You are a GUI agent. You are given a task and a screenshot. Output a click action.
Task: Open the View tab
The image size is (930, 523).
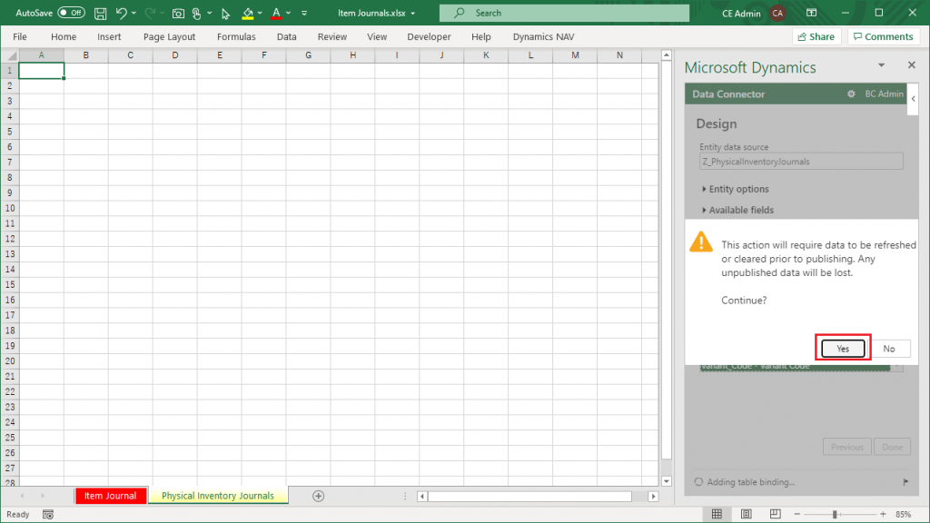(x=377, y=36)
